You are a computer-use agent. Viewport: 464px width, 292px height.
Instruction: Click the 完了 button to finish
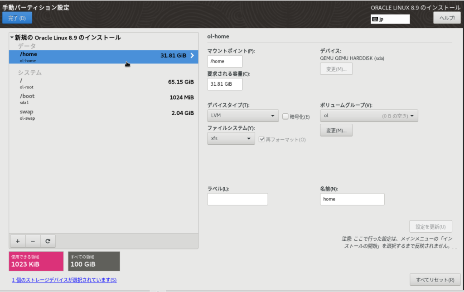coord(17,18)
